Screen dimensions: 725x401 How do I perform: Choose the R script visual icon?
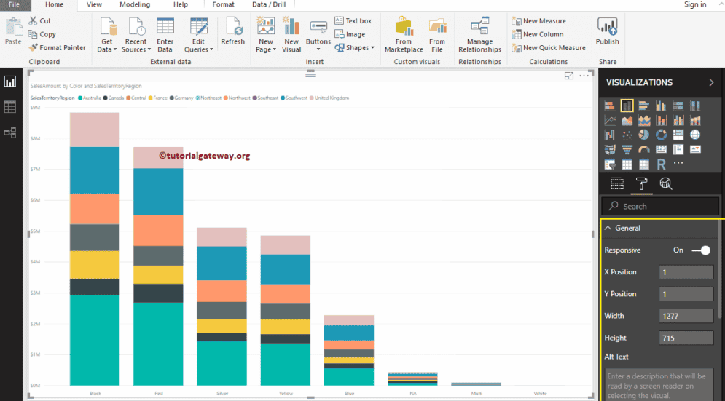661,164
